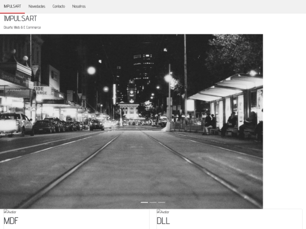Screen dimensions: 306x229
Task: Jump to the third carousel slide indicator
Action: click(161, 202)
